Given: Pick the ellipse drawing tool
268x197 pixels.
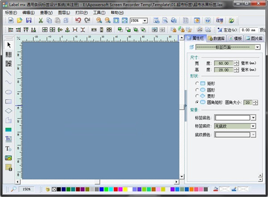Looking at the screenshot, I should pyautogui.click(x=9, y=92).
